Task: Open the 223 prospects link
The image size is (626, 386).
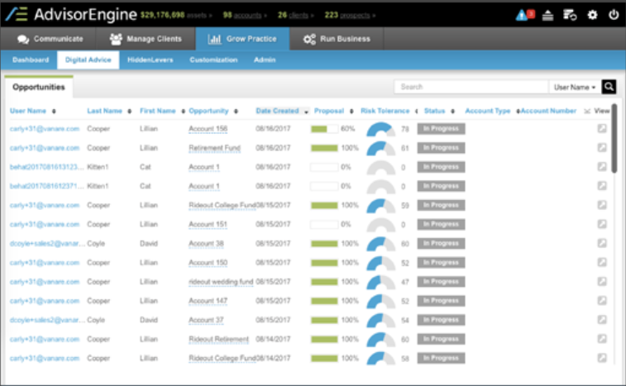Action: tap(350, 15)
